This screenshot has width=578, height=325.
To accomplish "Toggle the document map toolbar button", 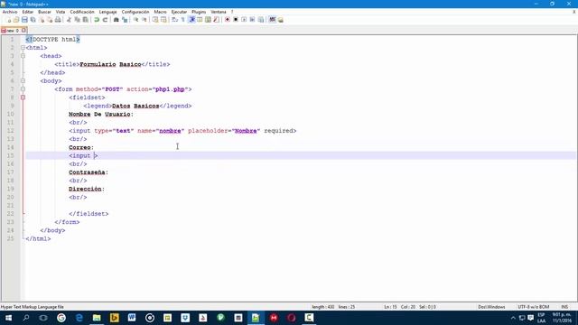I will 208,20.
